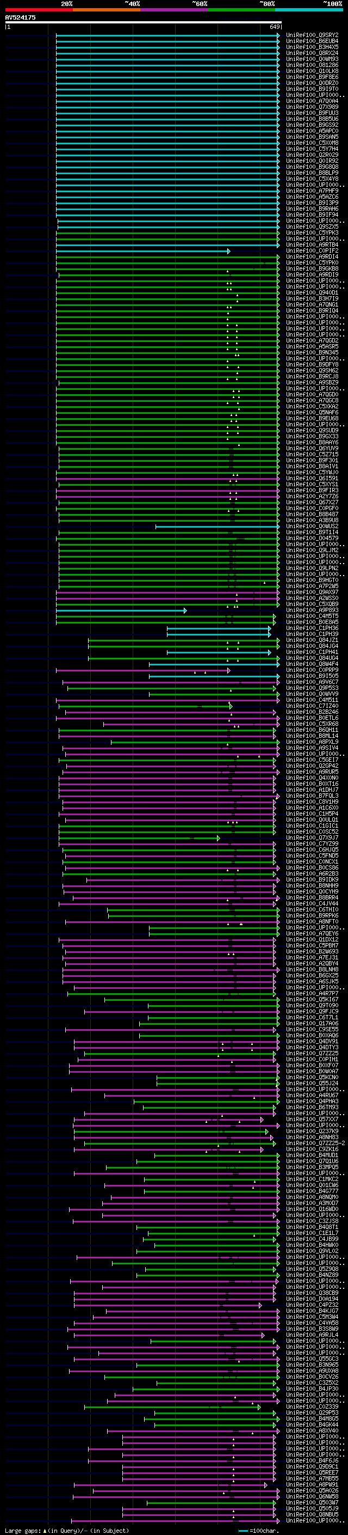Click hit label UniRef100_A7MB55
This screenshot has height=1535, width=348.
[x=312, y=1479]
